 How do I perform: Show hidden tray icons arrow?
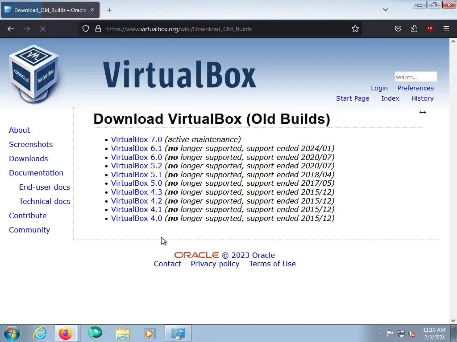[x=379, y=334]
